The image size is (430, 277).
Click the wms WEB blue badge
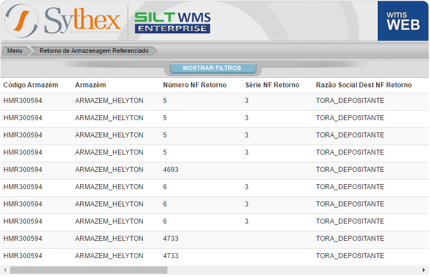point(403,21)
